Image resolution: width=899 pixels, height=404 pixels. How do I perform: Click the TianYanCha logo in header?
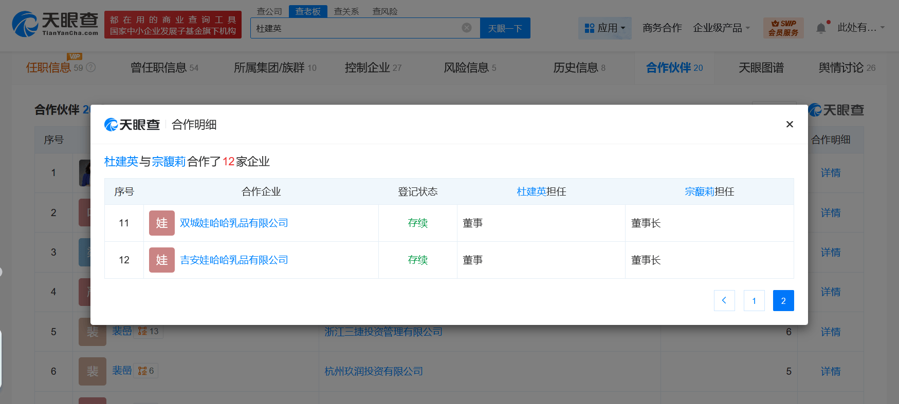55,24
